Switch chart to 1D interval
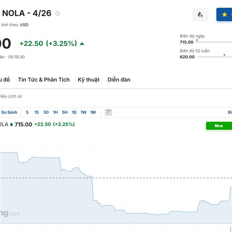The image size is (232, 232). pyautogui.click(x=74, y=113)
